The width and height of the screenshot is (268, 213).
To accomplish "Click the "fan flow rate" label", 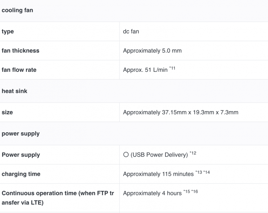I will tap(19, 70).
